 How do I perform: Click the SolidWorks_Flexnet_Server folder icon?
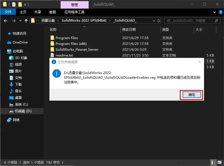pyautogui.click(x=52, y=49)
